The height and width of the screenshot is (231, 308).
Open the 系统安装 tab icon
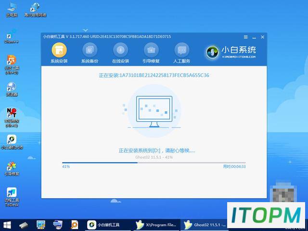(59, 50)
